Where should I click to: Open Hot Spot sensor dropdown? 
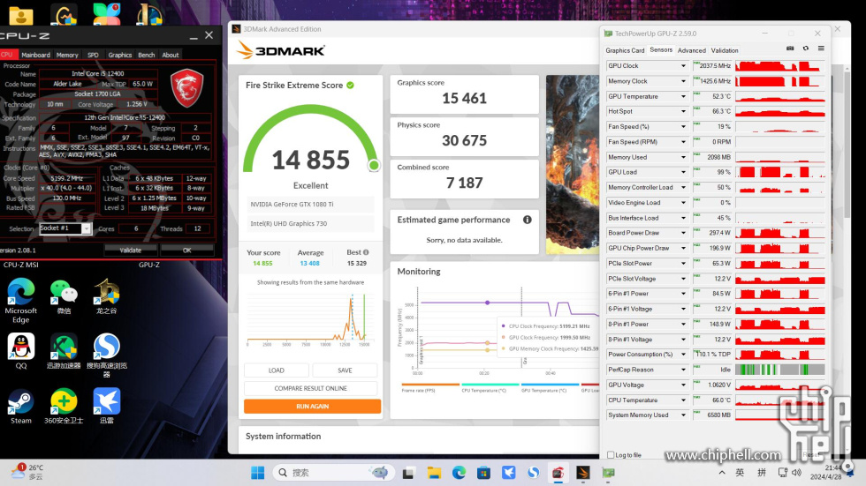click(683, 111)
